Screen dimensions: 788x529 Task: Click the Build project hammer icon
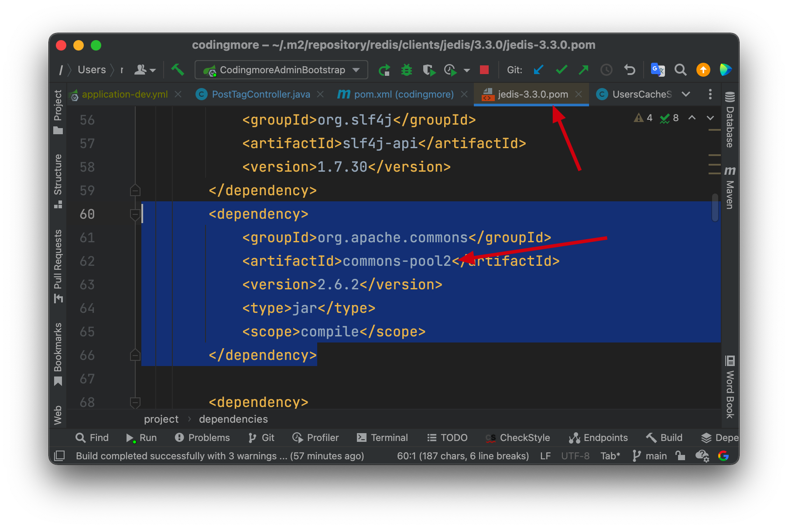point(177,70)
